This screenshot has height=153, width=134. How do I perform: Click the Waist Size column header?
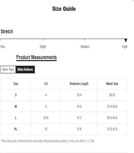click(x=112, y=84)
